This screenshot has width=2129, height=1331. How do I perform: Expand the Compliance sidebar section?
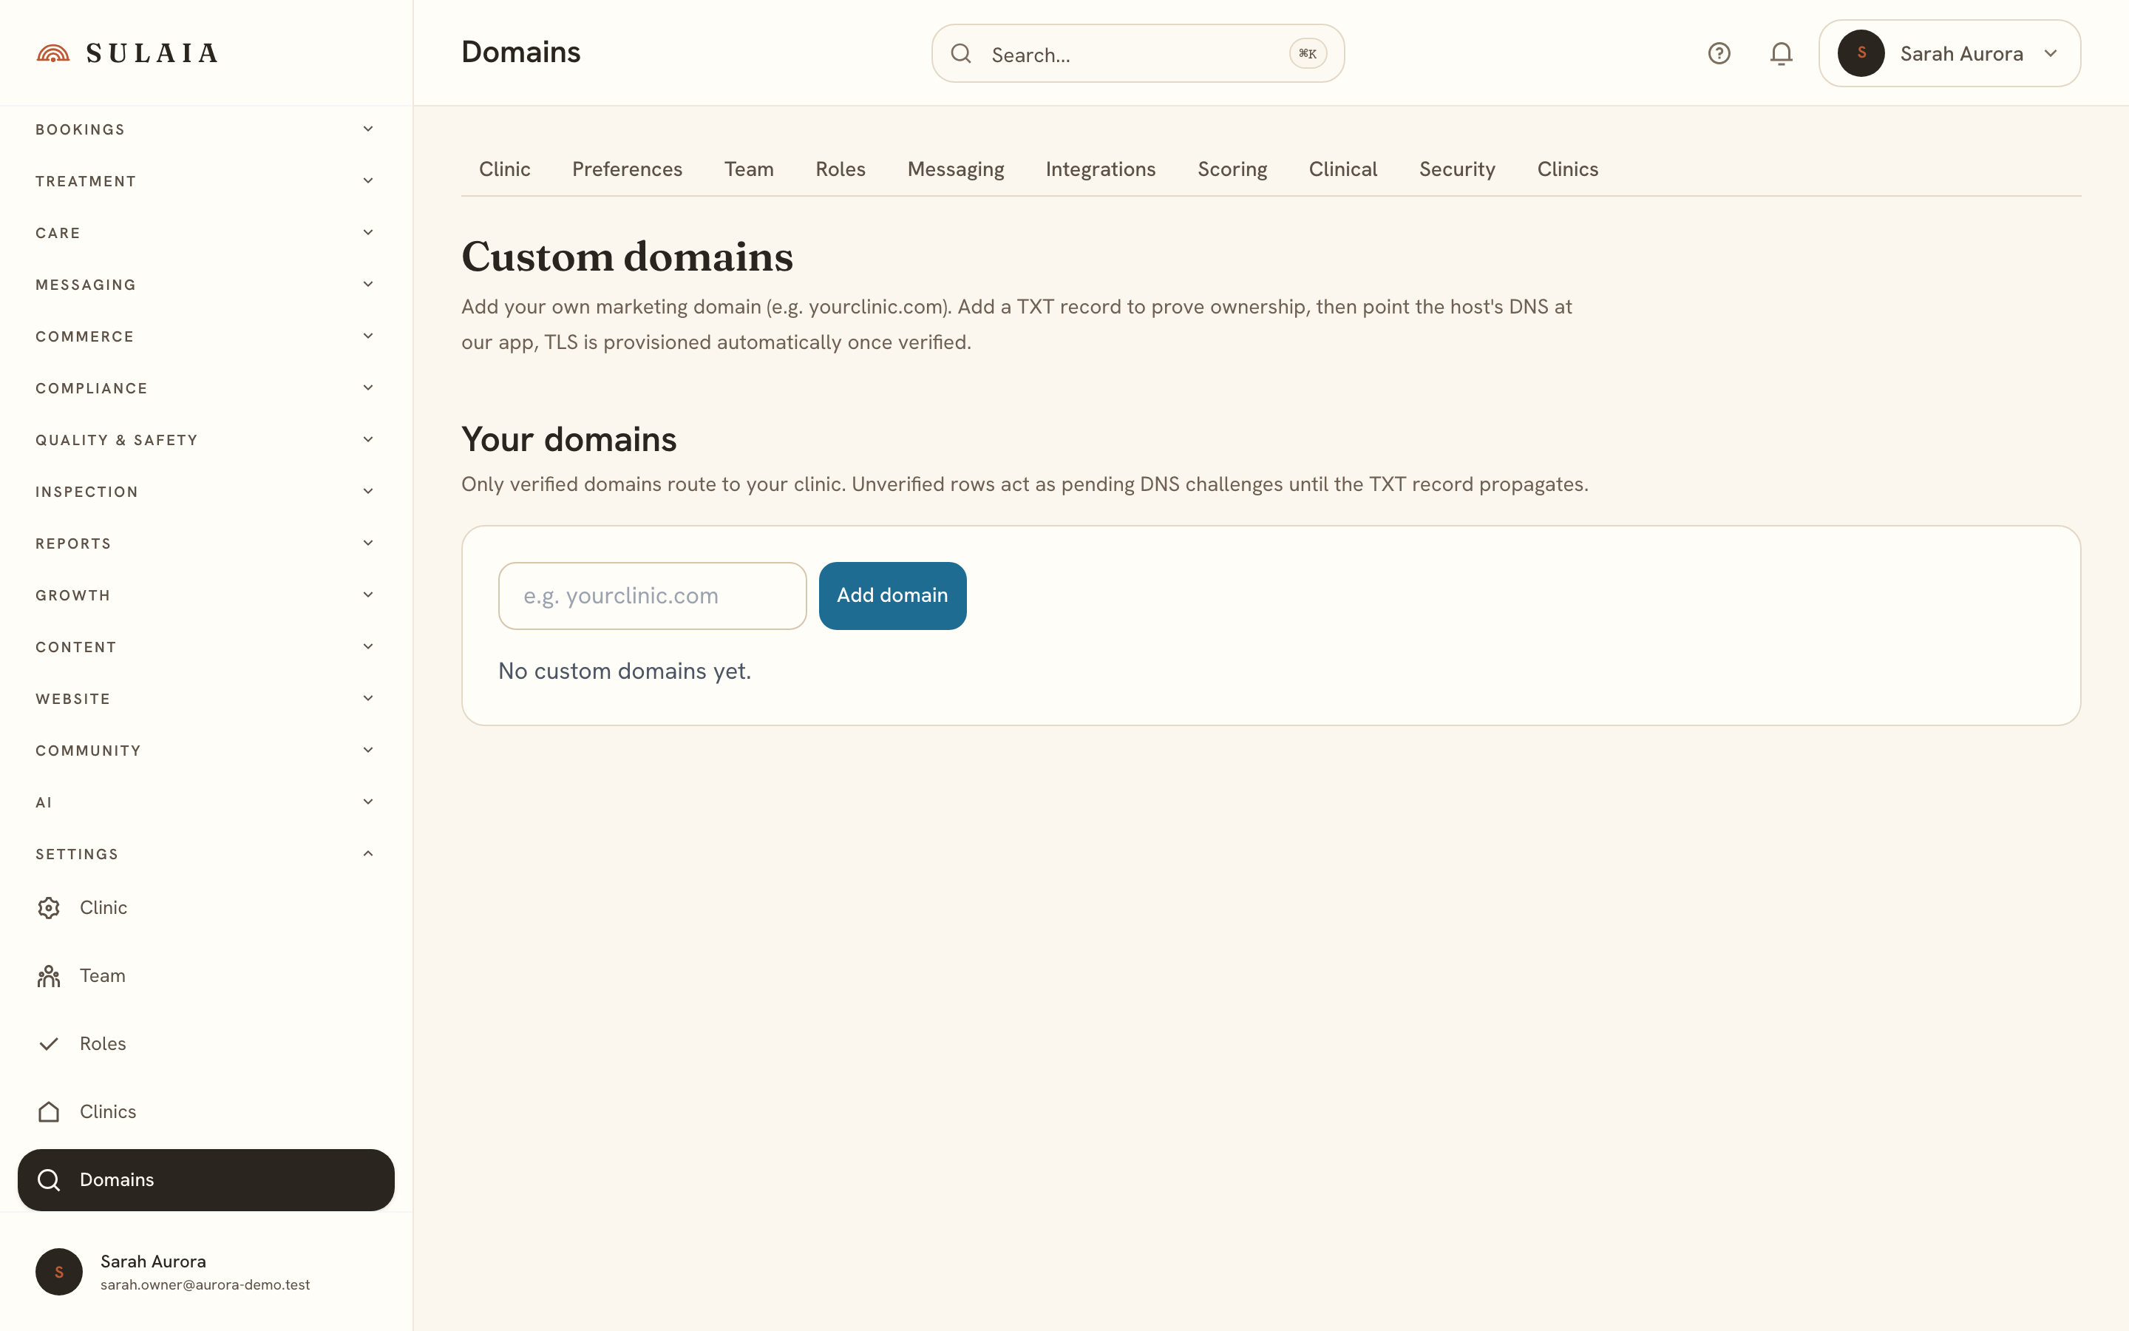click(x=206, y=388)
